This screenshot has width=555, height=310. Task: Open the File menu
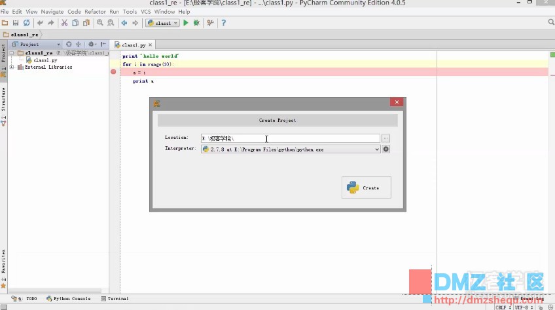click(5, 12)
